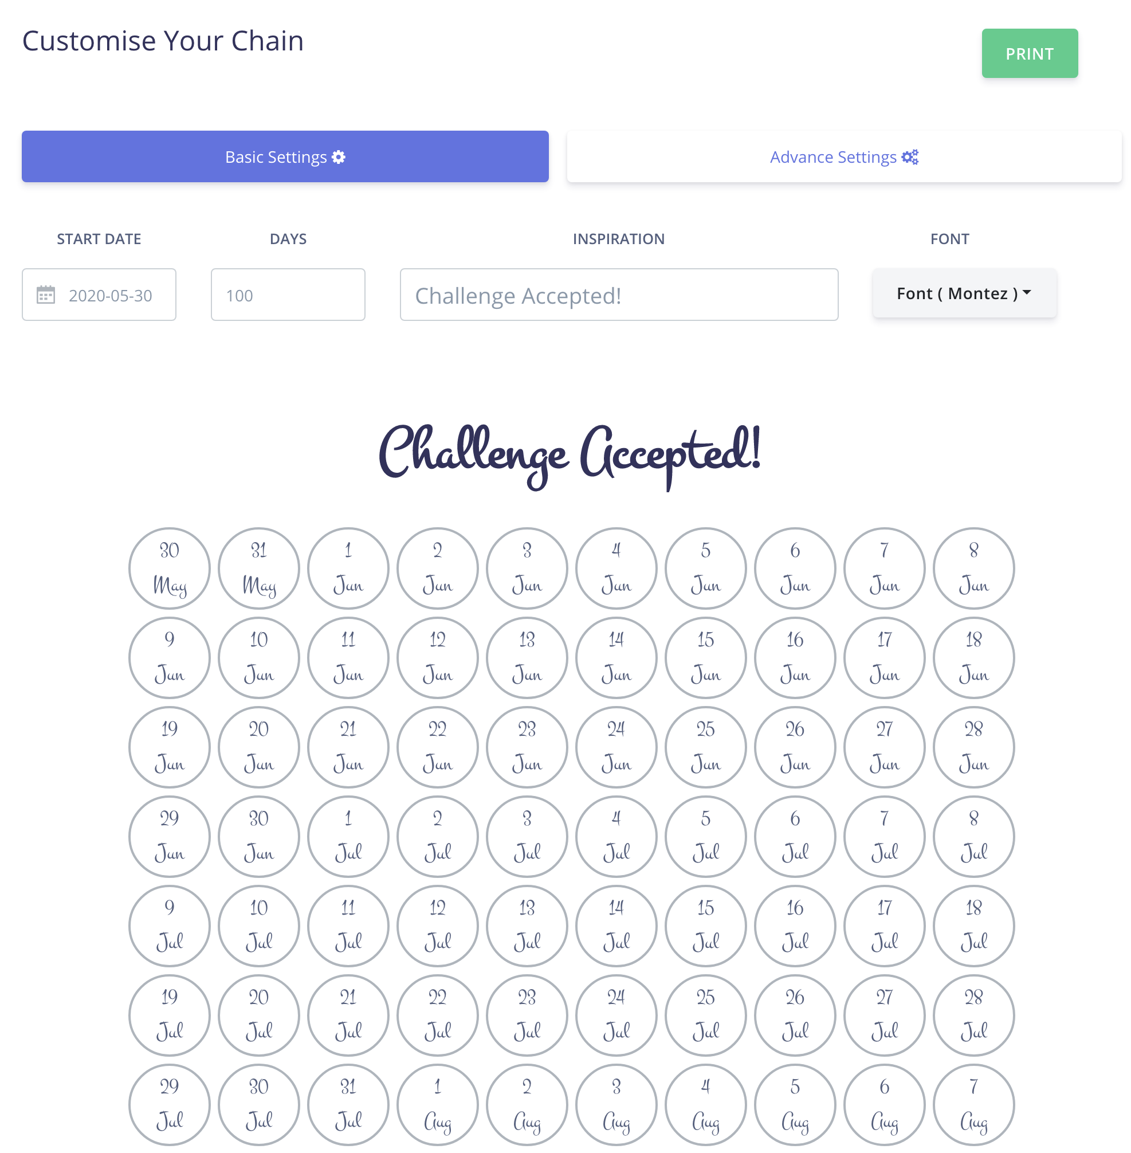Click the Challenge Accepted! chain heading
1131x1153 pixels.
coord(569,454)
